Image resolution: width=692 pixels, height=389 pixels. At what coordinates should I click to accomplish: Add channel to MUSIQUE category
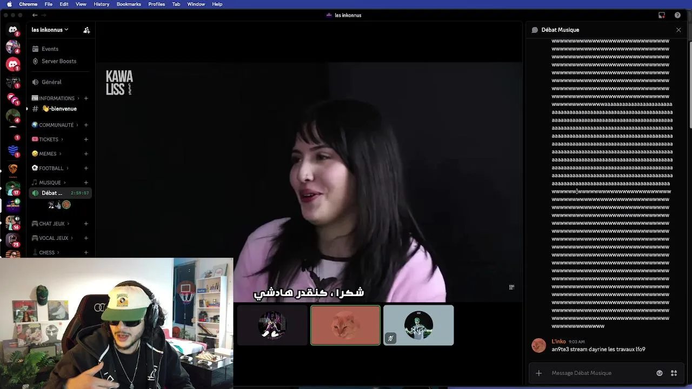point(86,183)
